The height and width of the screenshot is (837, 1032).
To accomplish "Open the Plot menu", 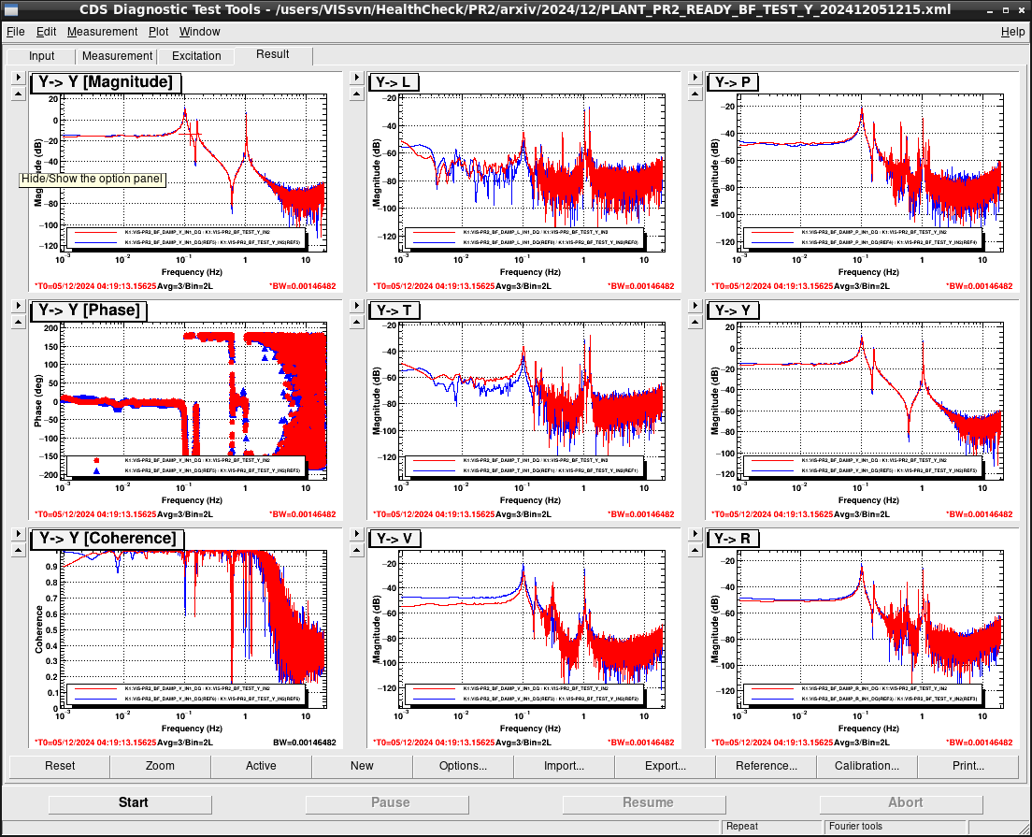I will click(x=158, y=32).
